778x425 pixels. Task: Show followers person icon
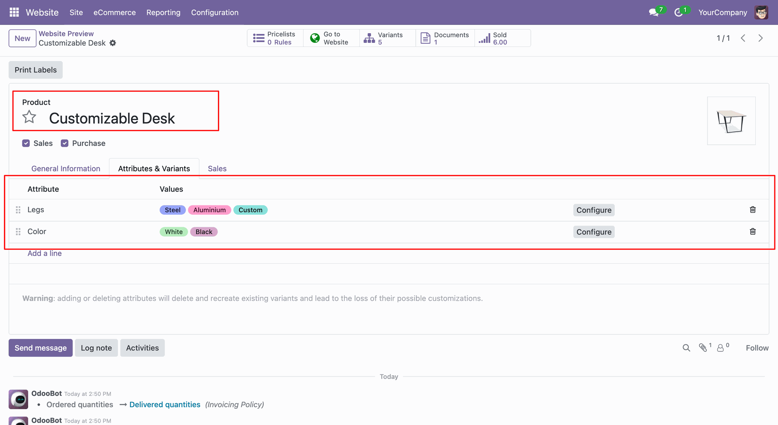click(720, 348)
